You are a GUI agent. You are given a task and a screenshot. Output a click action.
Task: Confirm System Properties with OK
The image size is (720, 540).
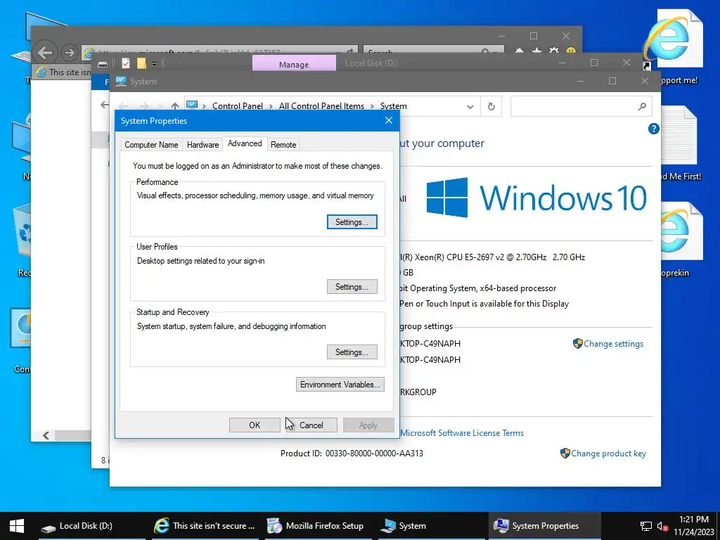coord(255,425)
